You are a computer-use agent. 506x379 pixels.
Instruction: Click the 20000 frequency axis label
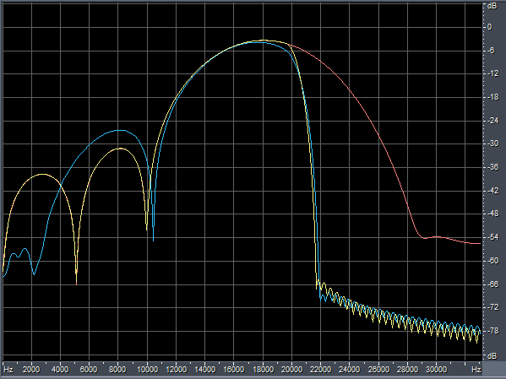[x=291, y=370]
